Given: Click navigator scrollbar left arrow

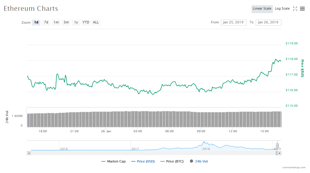Looking at the screenshot, I should pos(29,153).
